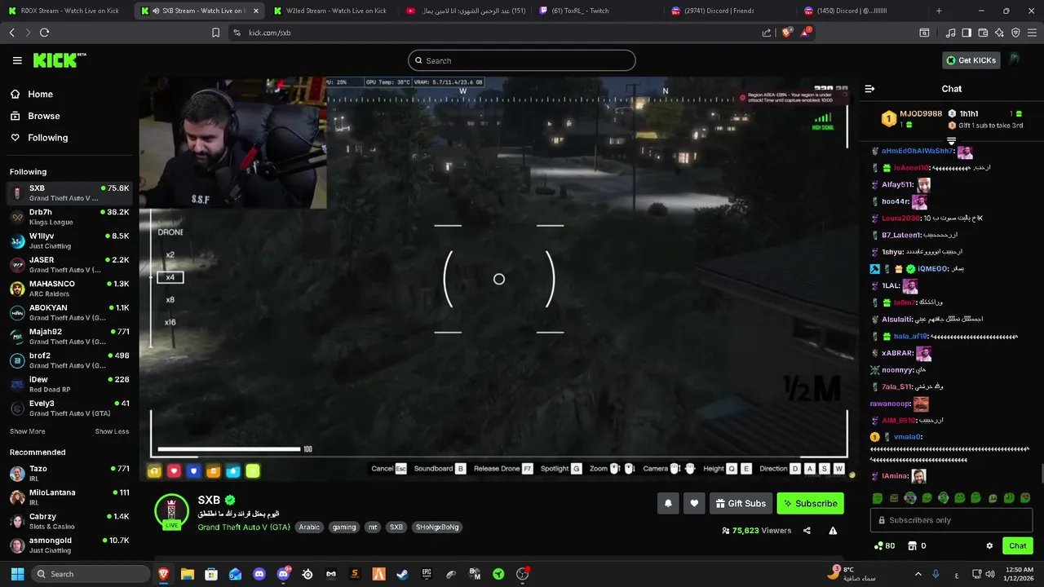Screen dimensions: 1044x587
Task: Collapse the chat panel using the arrow icon
Action: pos(869,89)
